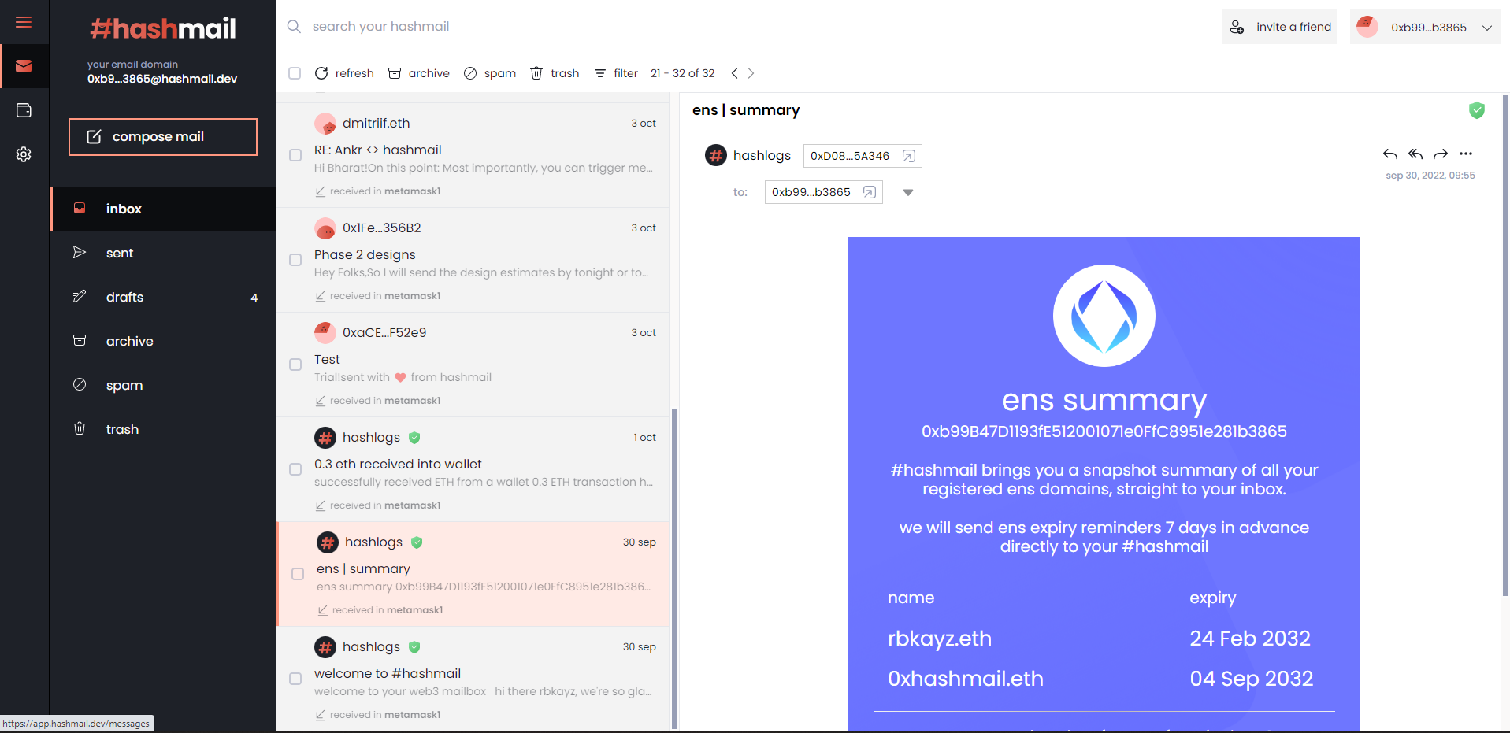Open the settings gear icon
This screenshot has width=1510, height=733.
pyautogui.click(x=24, y=154)
